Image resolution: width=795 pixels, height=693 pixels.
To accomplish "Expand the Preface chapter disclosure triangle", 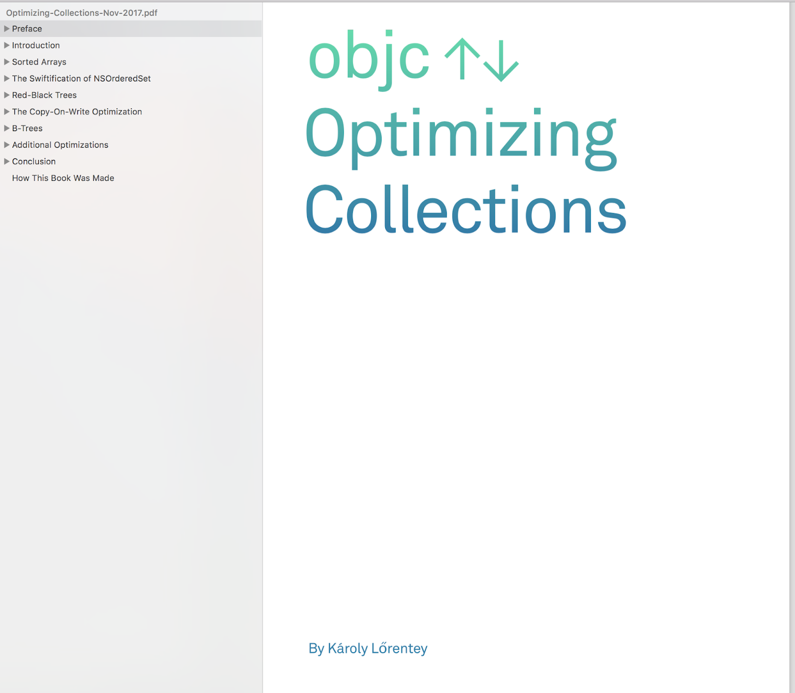I will [x=7, y=29].
